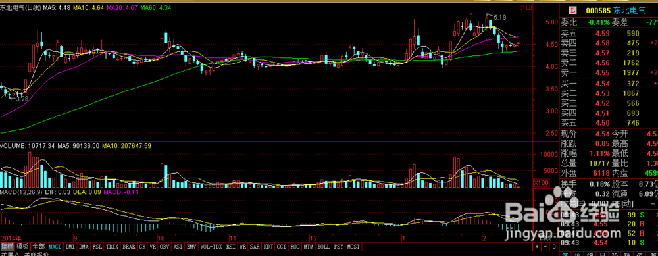Switch indicator to ROC

(x=295, y=247)
